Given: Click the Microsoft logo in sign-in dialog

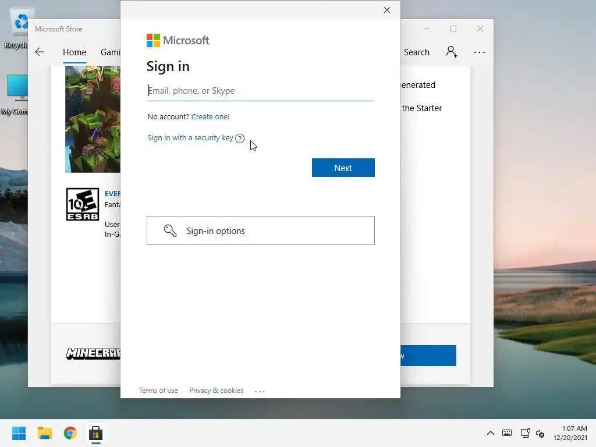Looking at the screenshot, I should pos(178,40).
